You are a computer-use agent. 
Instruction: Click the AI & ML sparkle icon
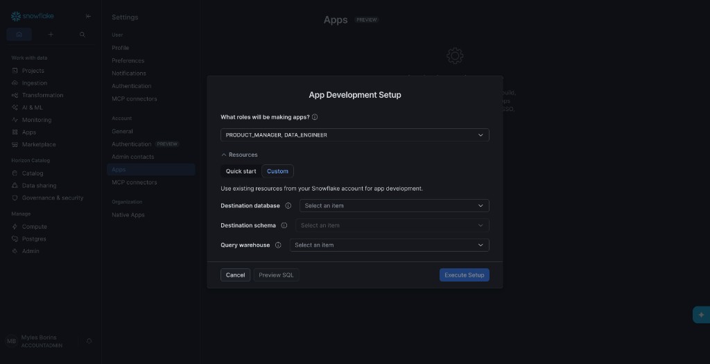[x=15, y=107]
